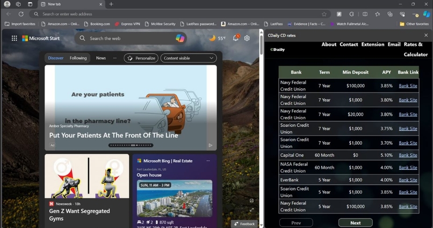Open the Microsoft Start logo
Screen dimensions: 433x228
point(41,38)
